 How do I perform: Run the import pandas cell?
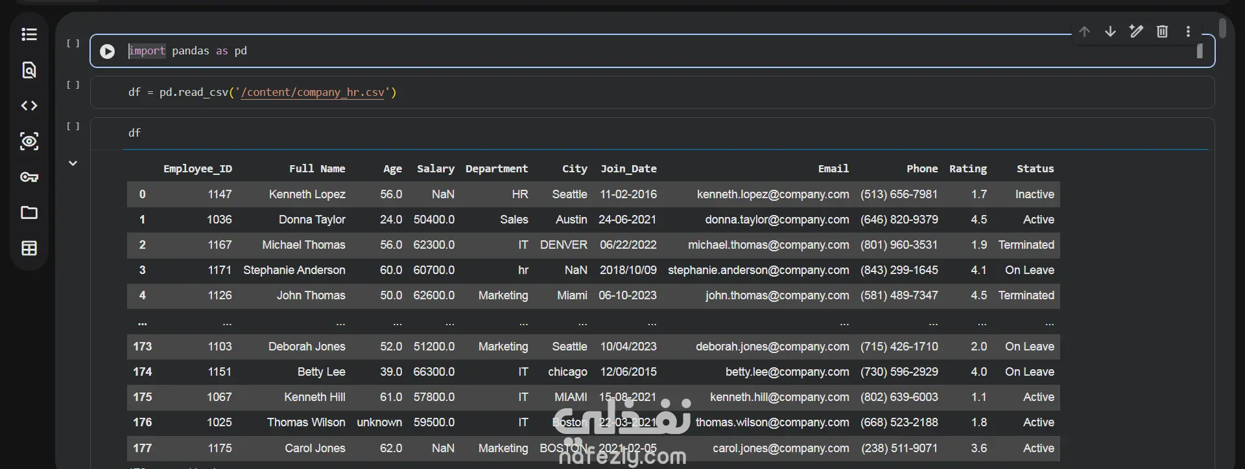pos(108,51)
